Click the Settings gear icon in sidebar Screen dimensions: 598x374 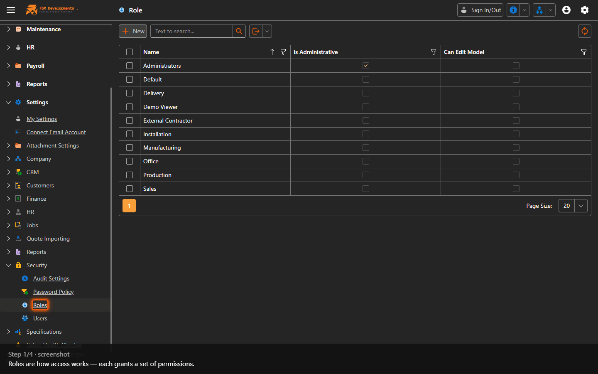coord(18,102)
